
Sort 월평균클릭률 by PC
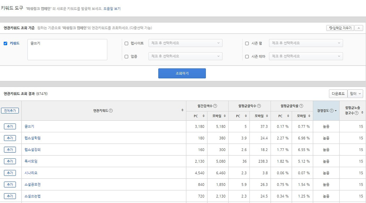(x=288, y=116)
